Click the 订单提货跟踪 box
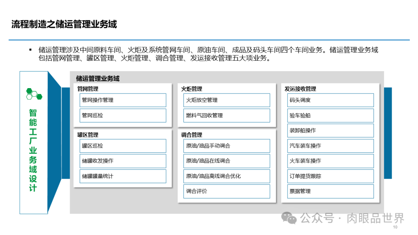 [x=331, y=176]
